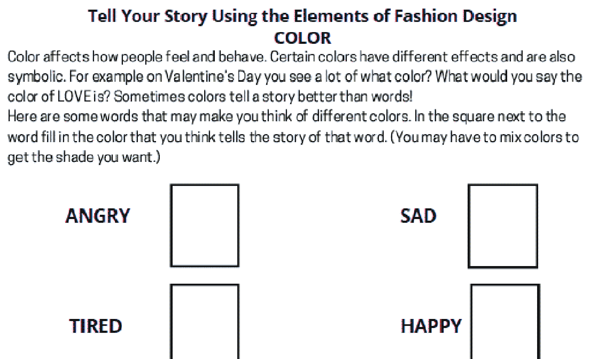Image resolution: width=590 pixels, height=359 pixels.
Task: Click the text 'get the shade you want.)'
Action: point(84,157)
